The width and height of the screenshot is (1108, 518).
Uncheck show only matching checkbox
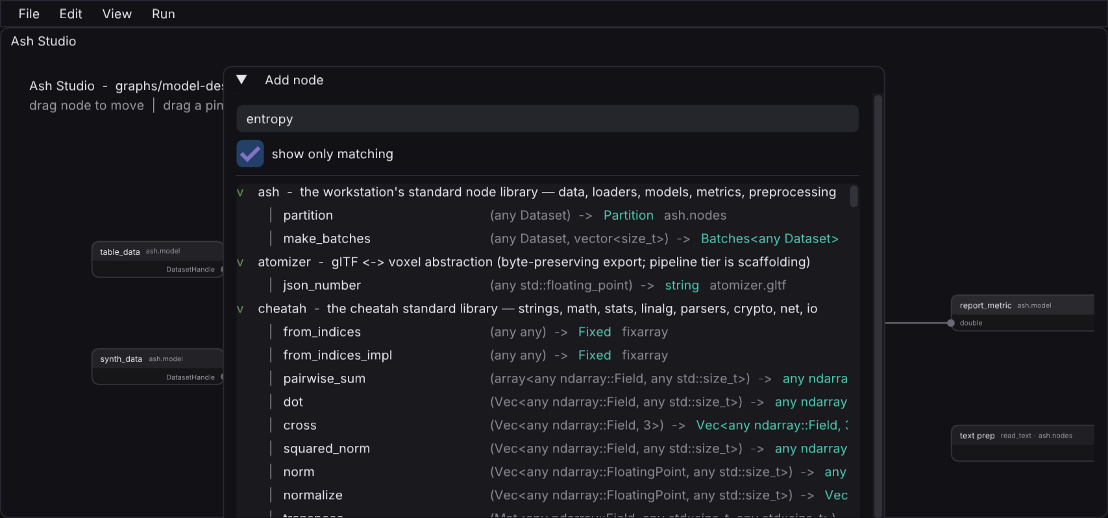(250, 154)
